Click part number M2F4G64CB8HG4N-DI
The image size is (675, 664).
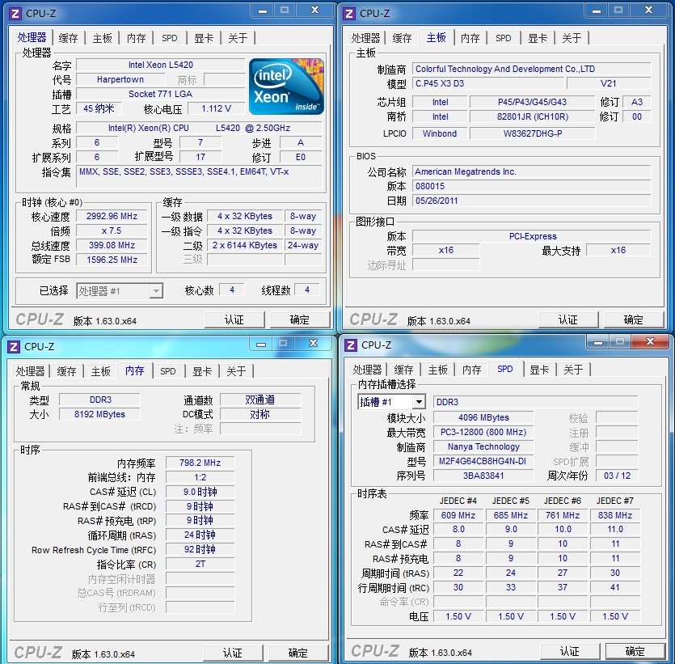[483, 461]
